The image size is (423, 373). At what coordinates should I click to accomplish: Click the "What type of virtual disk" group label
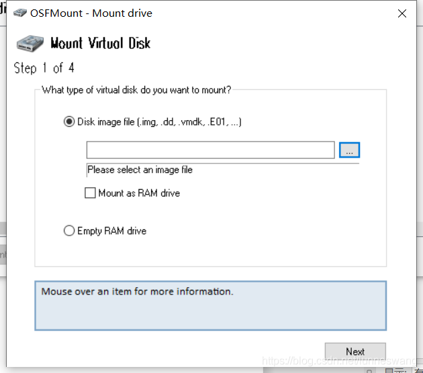[136, 90]
